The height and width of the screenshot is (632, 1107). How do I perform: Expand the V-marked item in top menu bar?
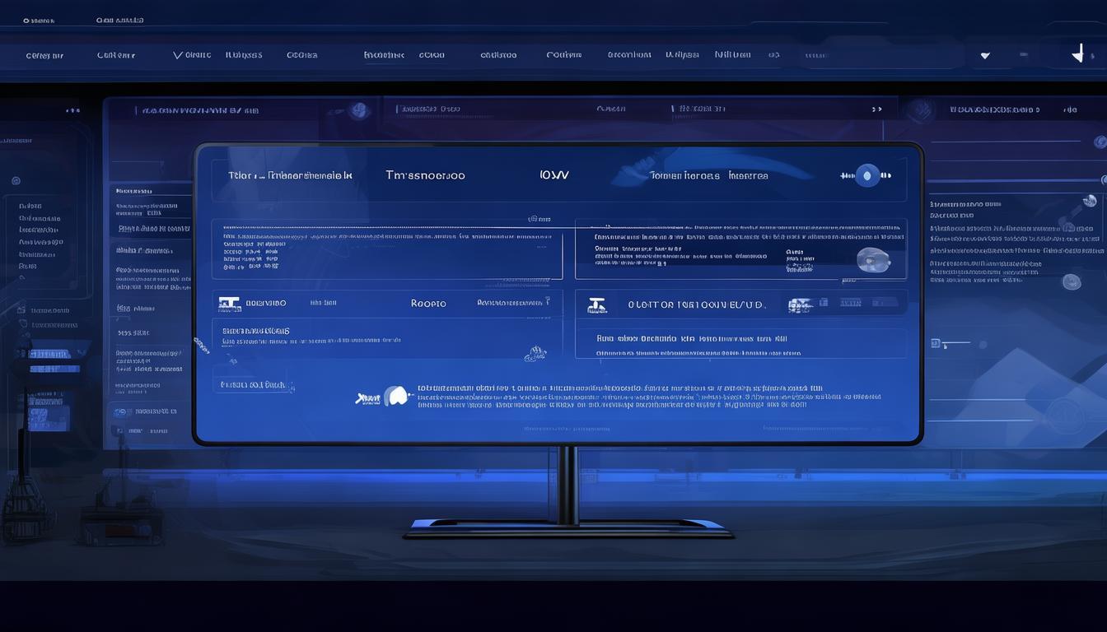[x=191, y=55]
